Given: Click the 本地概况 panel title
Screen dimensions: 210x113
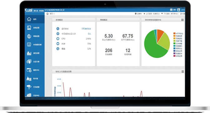Looking at the screenshot, I should [x=59, y=20].
